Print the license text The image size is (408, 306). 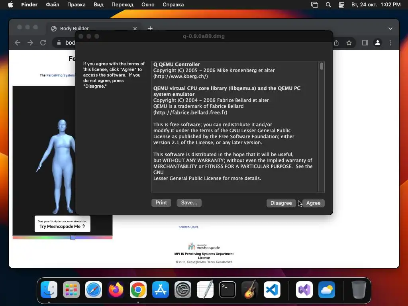[x=161, y=203]
